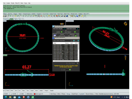The height and width of the screenshot is (99, 132).
Task: Click the Gem Reporter panel logo icon
Action: point(53,26)
